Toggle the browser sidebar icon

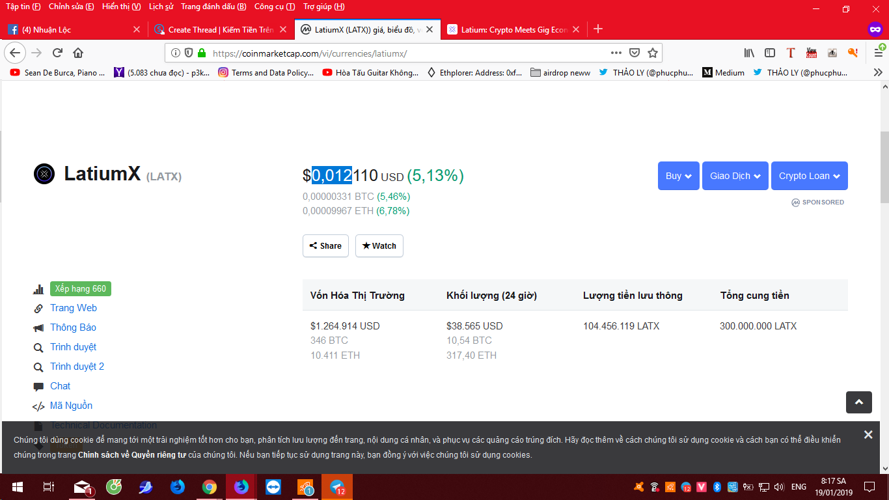(x=770, y=53)
